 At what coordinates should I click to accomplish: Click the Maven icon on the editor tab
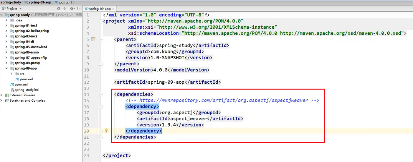coord(86,9)
